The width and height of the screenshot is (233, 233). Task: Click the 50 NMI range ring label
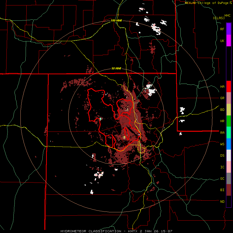pyautogui.click(x=116, y=69)
